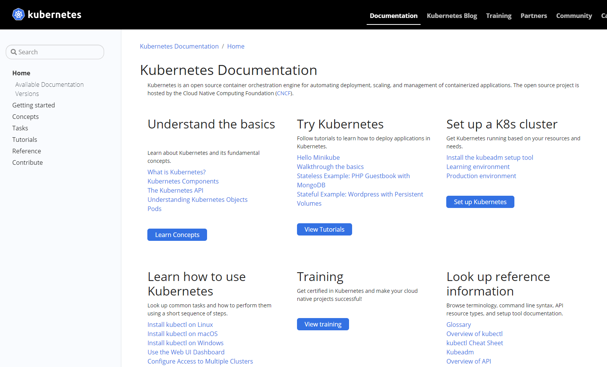
Task: Open Use the Web UI Dashboard link
Action: pos(186,352)
